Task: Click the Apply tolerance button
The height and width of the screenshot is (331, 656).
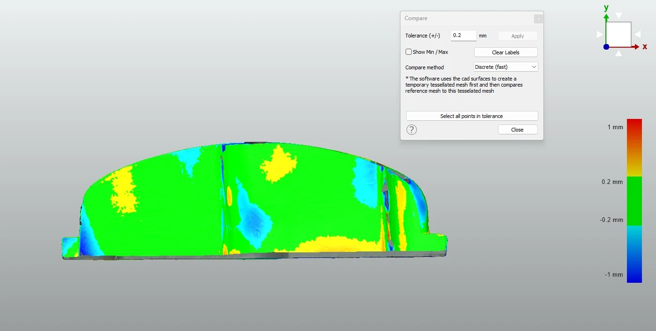Action: [x=518, y=36]
